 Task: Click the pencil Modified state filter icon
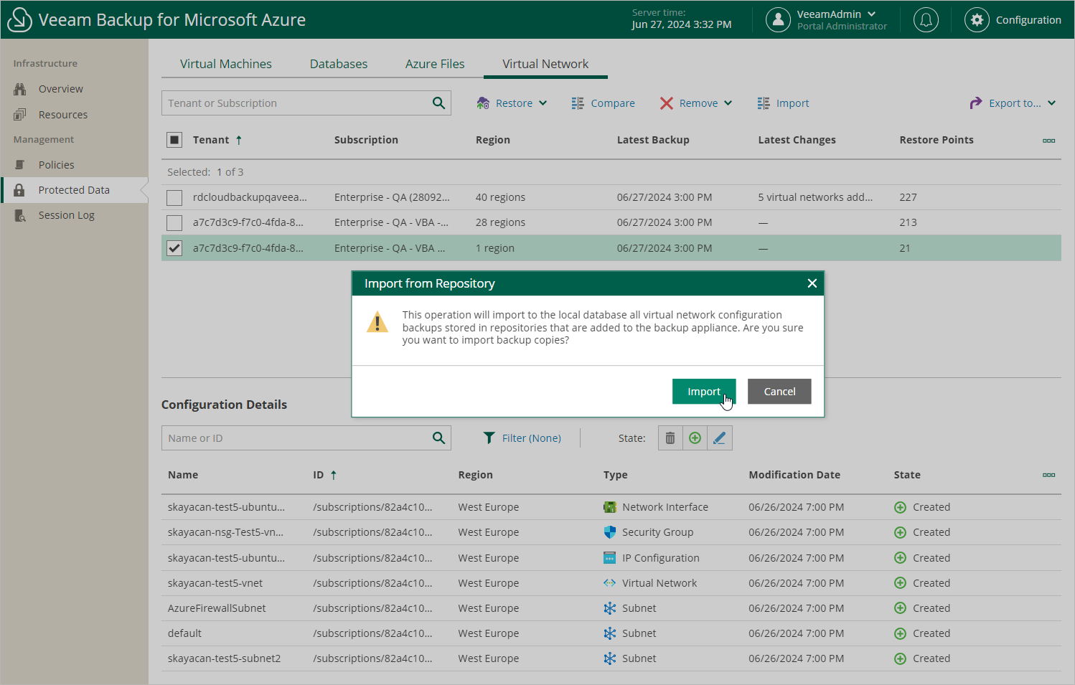720,438
